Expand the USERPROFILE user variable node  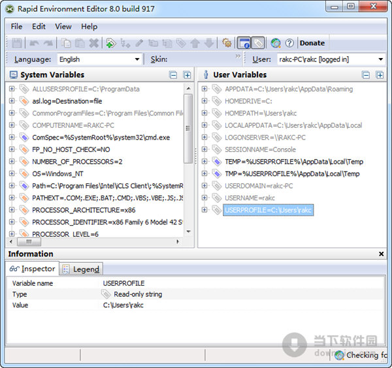coord(204,209)
